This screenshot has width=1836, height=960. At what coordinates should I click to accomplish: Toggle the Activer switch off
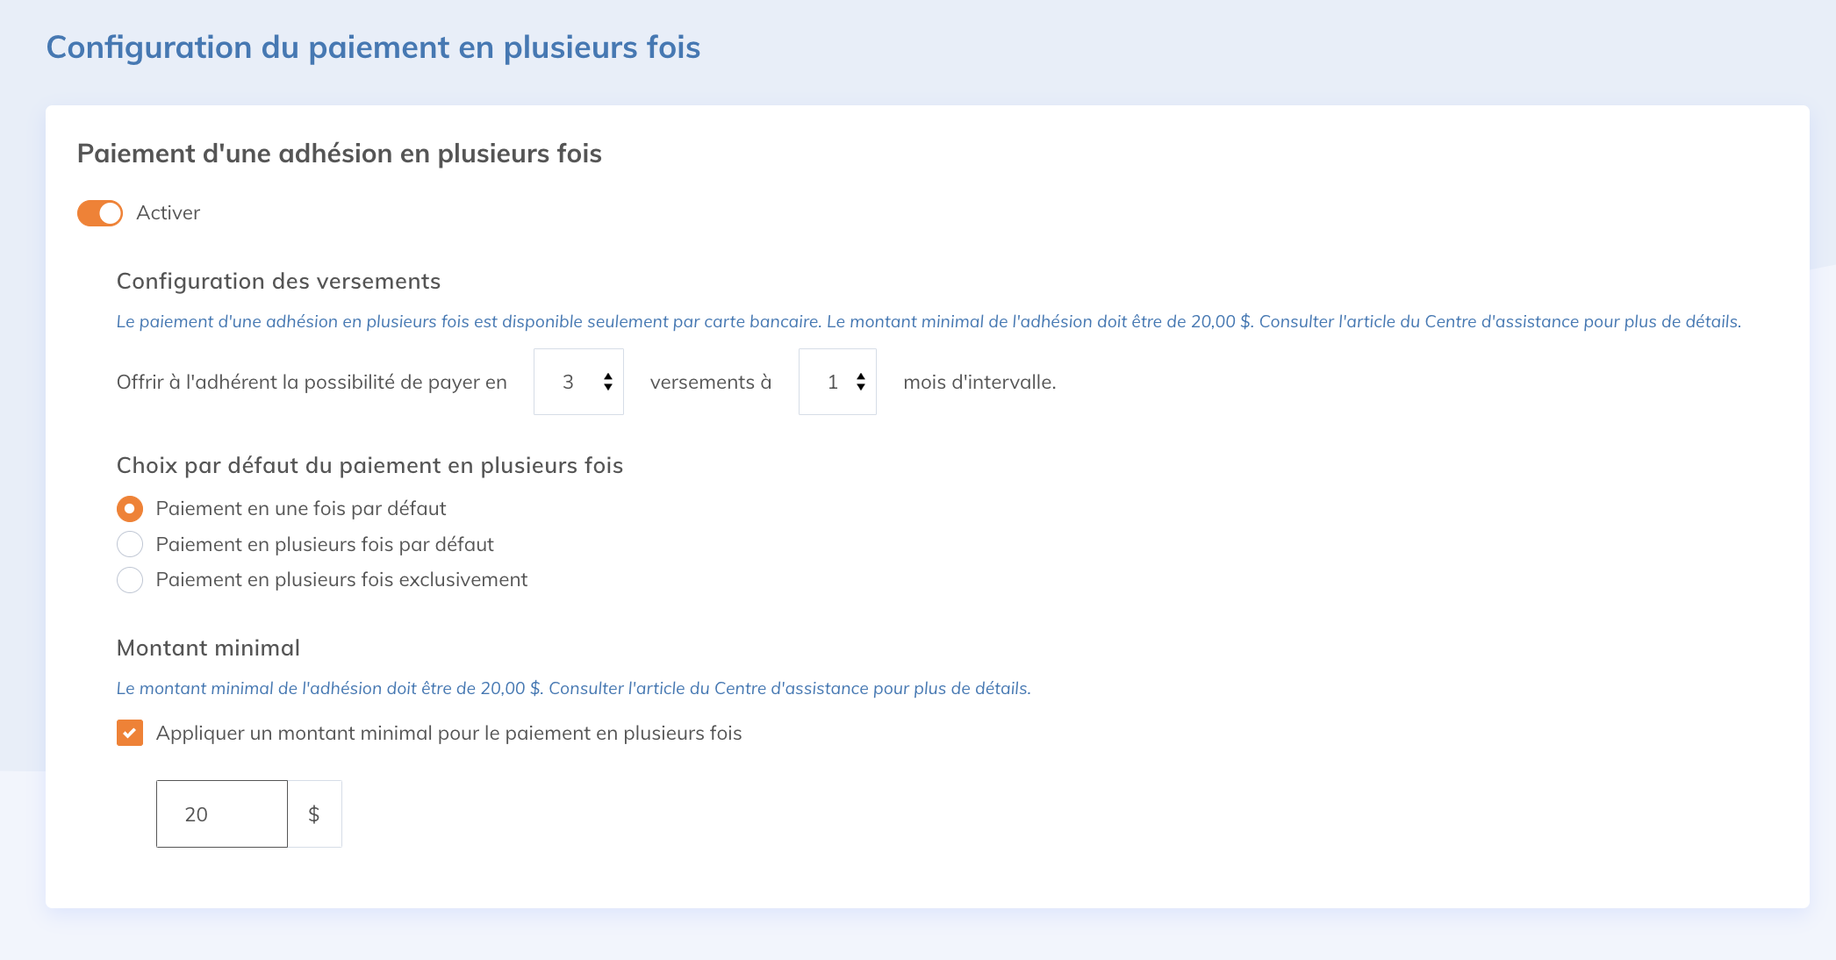click(100, 213)
